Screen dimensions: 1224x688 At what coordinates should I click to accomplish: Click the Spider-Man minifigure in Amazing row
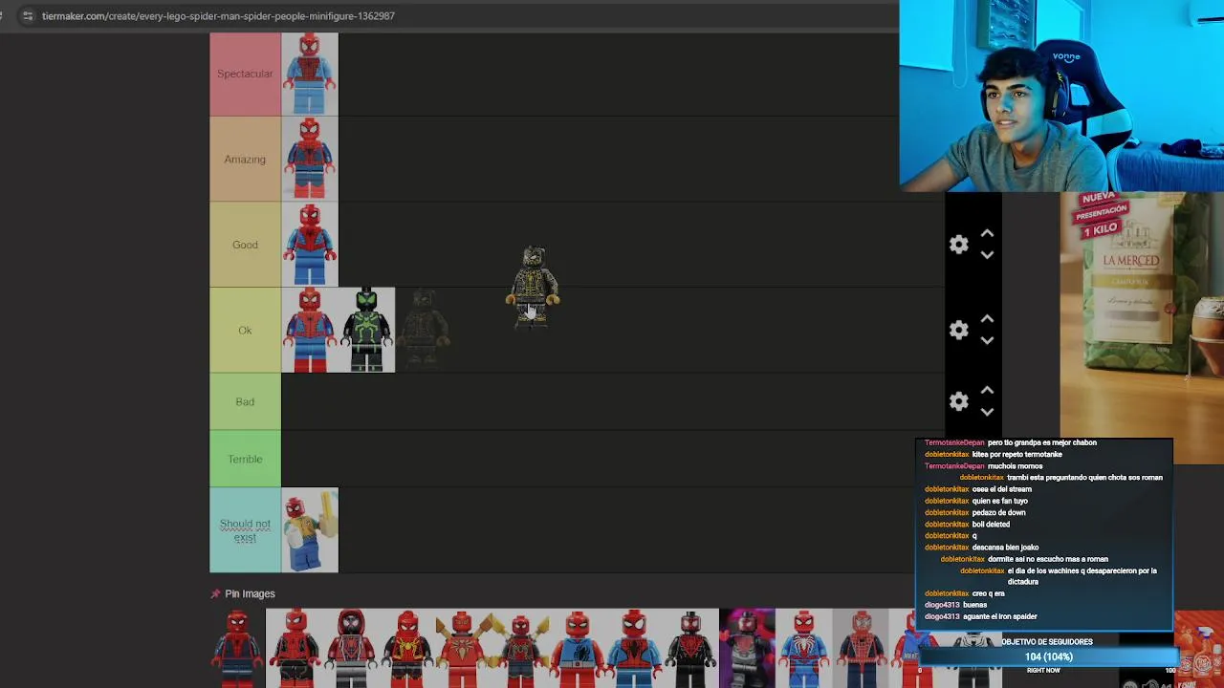(309, 160)
